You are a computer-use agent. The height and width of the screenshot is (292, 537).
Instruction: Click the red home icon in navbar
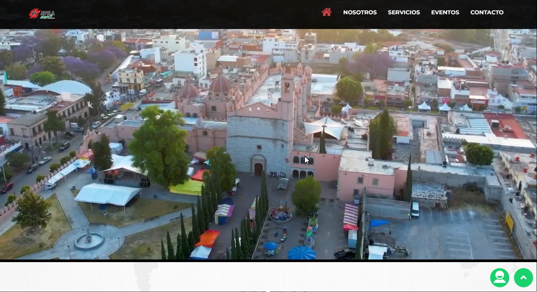(x=326, y=12)
